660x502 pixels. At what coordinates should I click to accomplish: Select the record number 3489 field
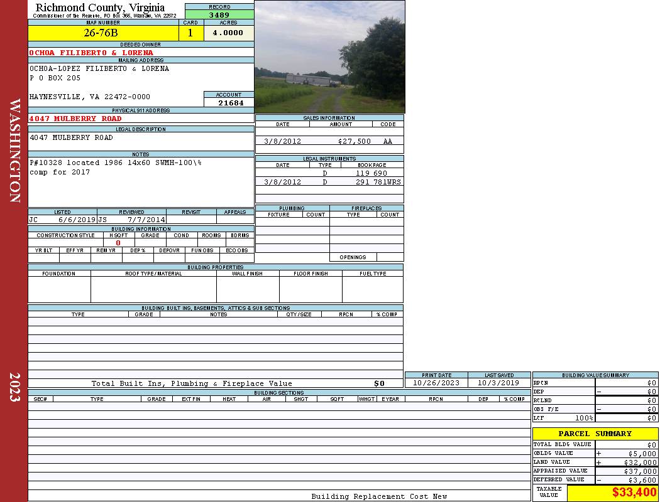pos(219,14)
